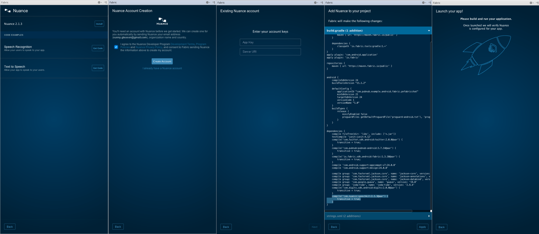
Task: Click Back in the Add Nuance to your project panel
Action: [334, 227]
